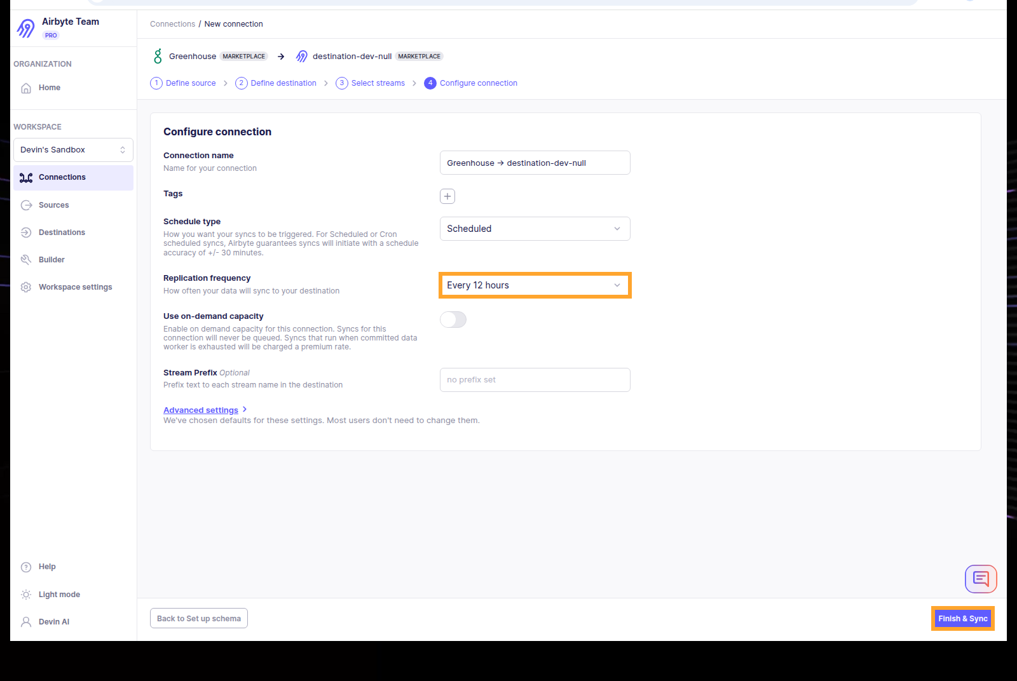Enable the on-demand capacity toggle
The image size is (1017, 681).
coord(453,320)
